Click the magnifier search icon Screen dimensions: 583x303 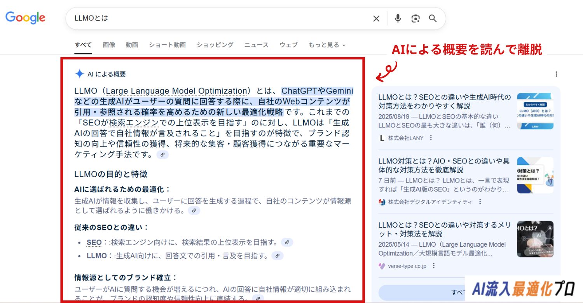tap(433, 19)
